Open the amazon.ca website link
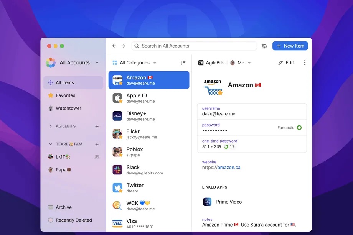The width and height of the screenshot is (353, 235). click(229, 168)
